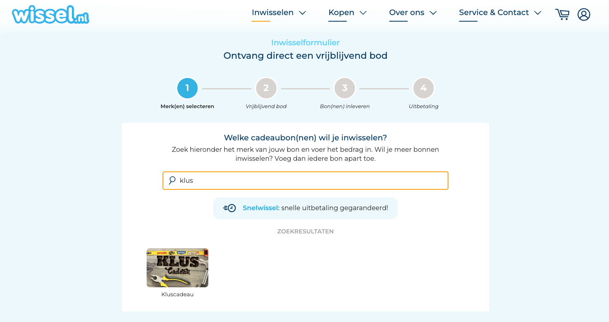Open the Service & Contact menu item
The image size is (609, 322).
click(x=494, y=13)
